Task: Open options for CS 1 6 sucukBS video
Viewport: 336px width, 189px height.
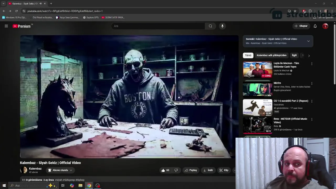Action: coord(312,101)
